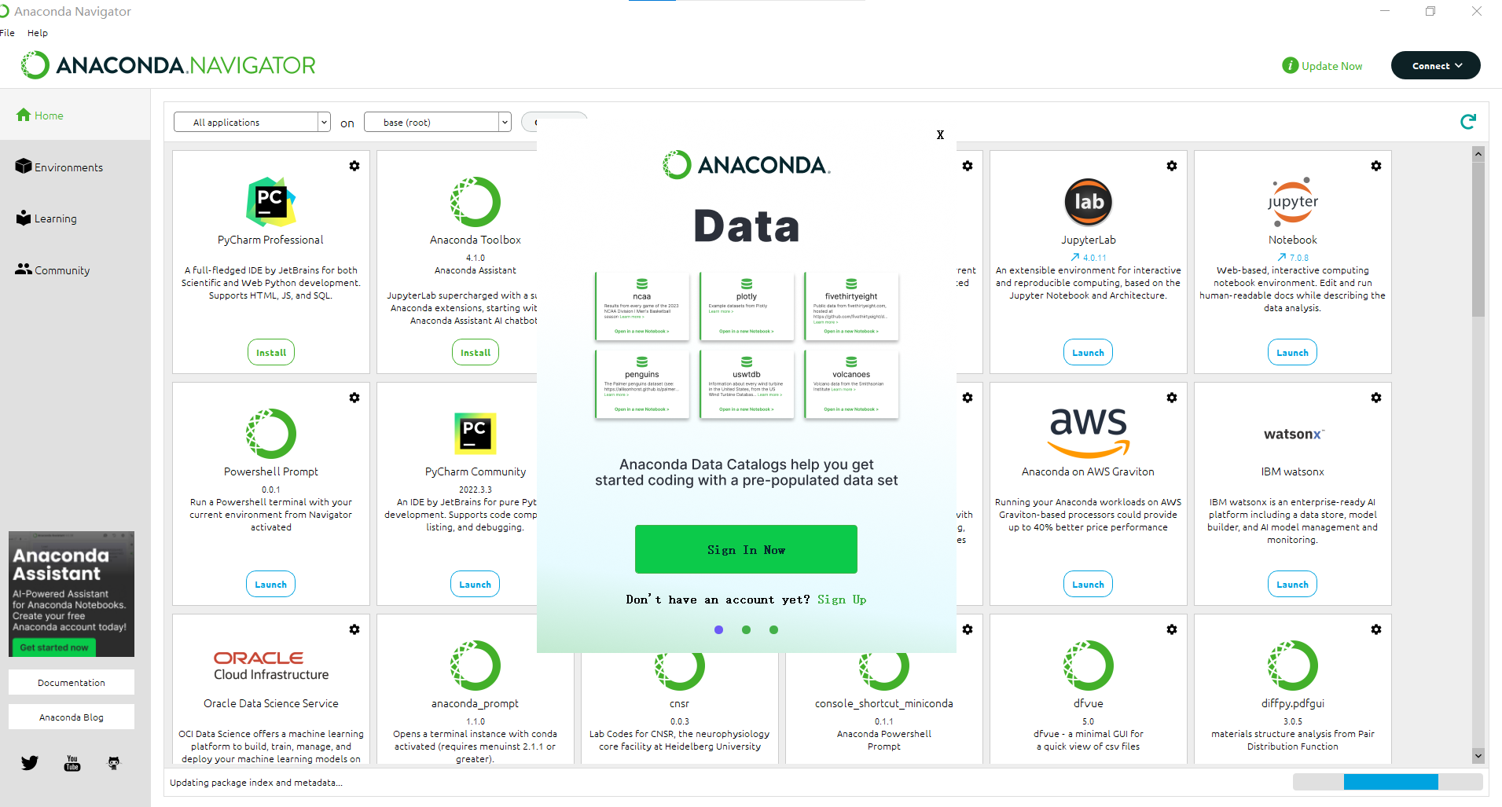Click Get started now on Assistant ad
Screen dimensions: 1502x807
click(x=54, y=647)
